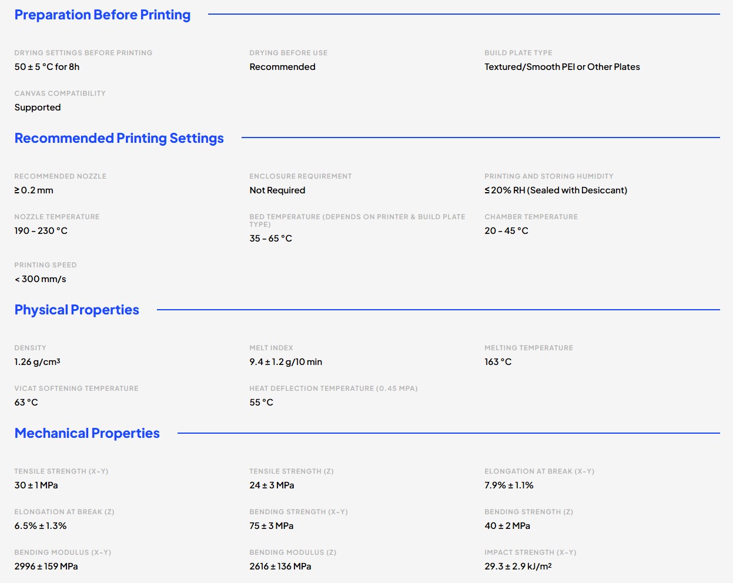
Task: Click the impact strength value 29.3 ± 2.9 kJ/m²
Action: pyautogui.click(x=518, y=567)
